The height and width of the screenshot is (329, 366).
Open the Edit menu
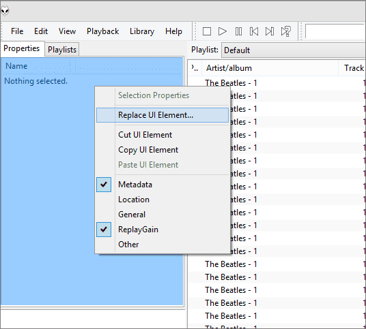coord(41,31)
